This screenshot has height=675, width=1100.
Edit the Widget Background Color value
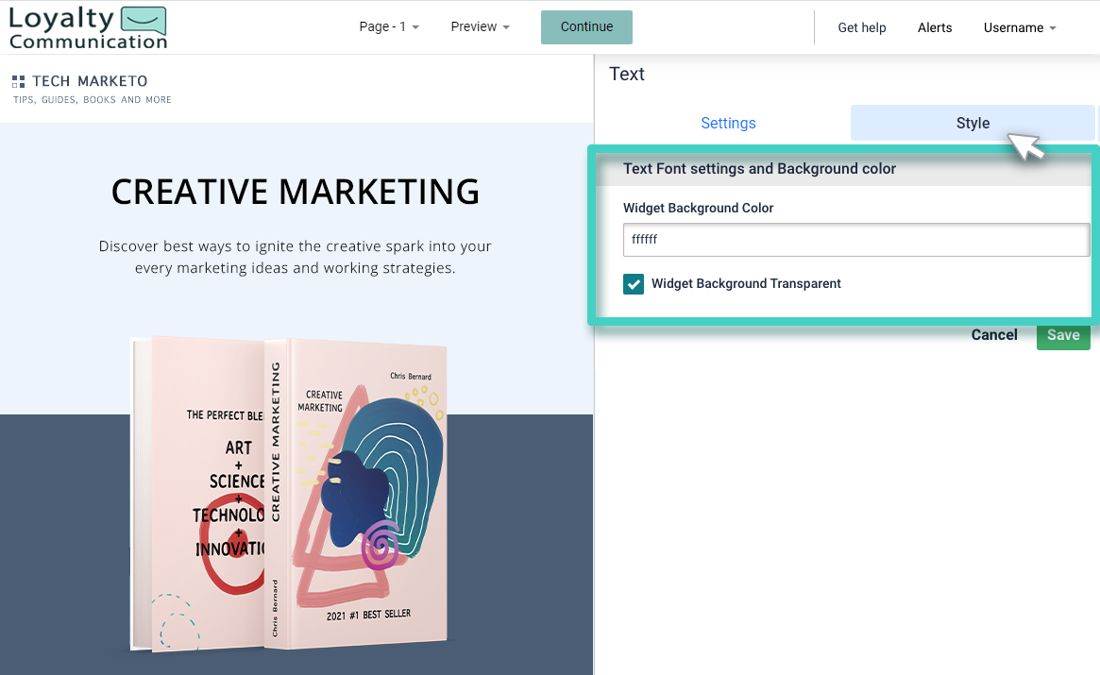click(855, 239)
